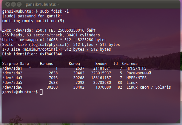Click the 'Блоки' column header
182x125 pixels.
[101, 64]
